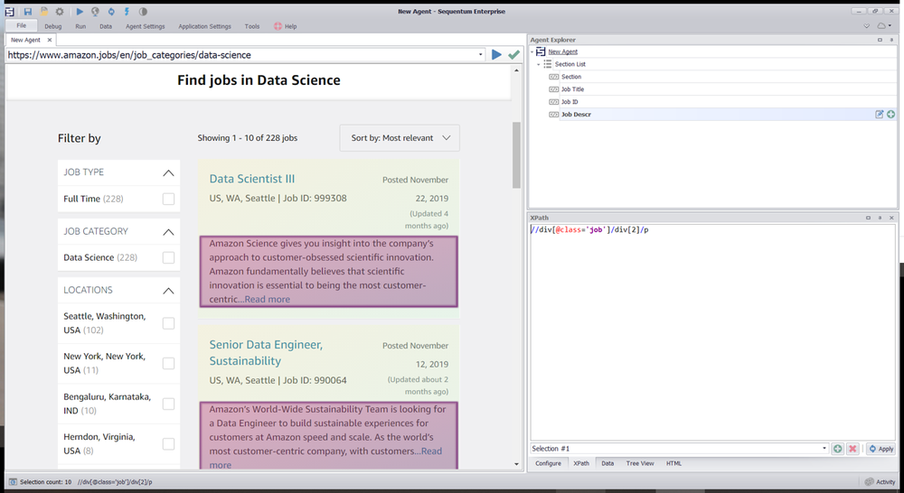
Task: Run the agent with the toolbar play icon
Action: (80, 12)
